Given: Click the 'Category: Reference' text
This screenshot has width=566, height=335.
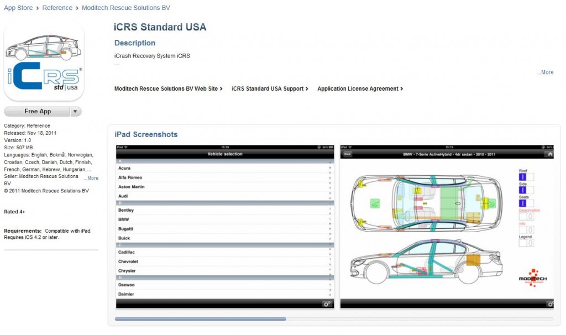Looking at the screenshot, I should click(27, 125).
